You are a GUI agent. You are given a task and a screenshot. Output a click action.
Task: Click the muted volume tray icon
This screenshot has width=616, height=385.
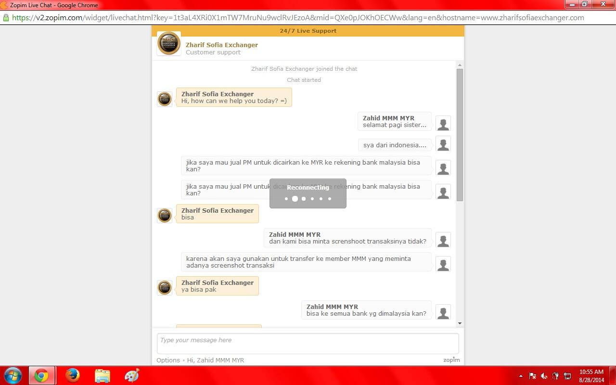[544, 376]
